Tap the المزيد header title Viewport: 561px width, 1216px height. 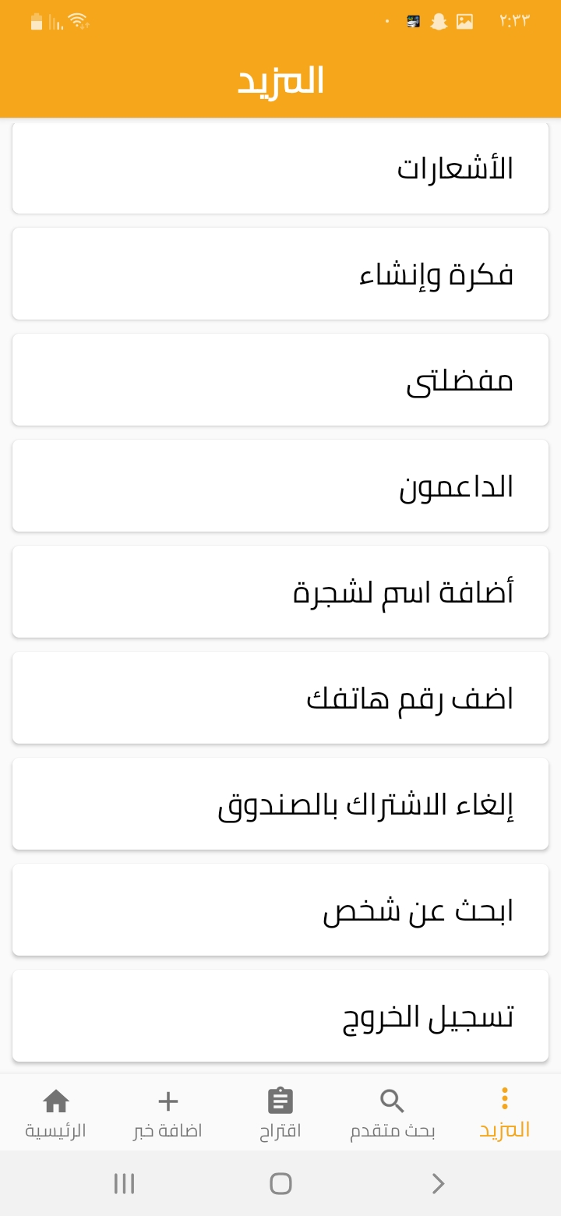pos(280,82)
